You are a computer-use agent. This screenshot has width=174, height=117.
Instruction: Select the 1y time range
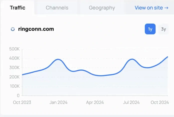tap(150, 29)
